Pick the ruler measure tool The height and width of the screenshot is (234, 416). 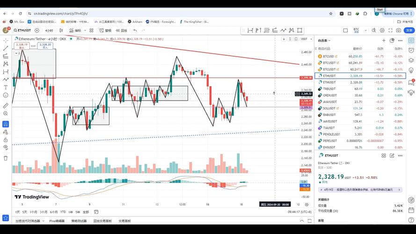pyautogui.click(x=6, y=106)
